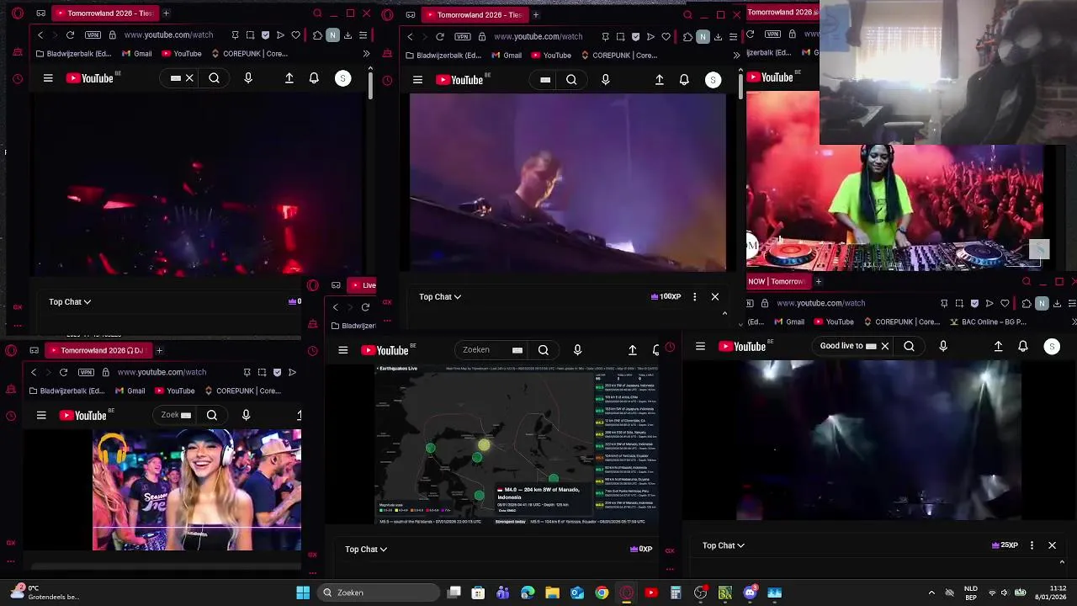Viewport: 1077px width, 606px height.
Task: Toggle ad blocker shield in top-left Opera toolbar
Action: [x=266, y=35]
